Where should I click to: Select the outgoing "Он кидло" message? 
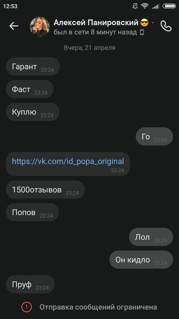[141, 260]
